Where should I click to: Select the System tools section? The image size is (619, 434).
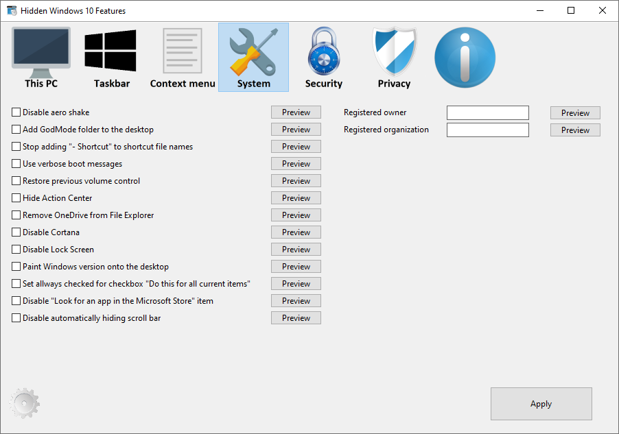[253, 58]
